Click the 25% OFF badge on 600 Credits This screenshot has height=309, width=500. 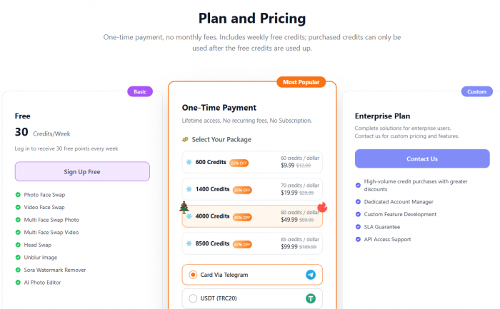point(239,163)
